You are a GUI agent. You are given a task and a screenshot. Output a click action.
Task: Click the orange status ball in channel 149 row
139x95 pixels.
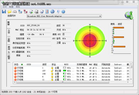click(x=15, y=74)
